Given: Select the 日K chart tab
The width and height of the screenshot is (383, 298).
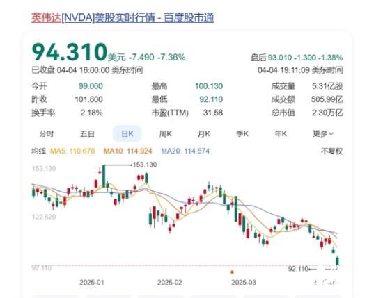Looking at the screenshot, I should pyautogui.click(x=127, y=134).
